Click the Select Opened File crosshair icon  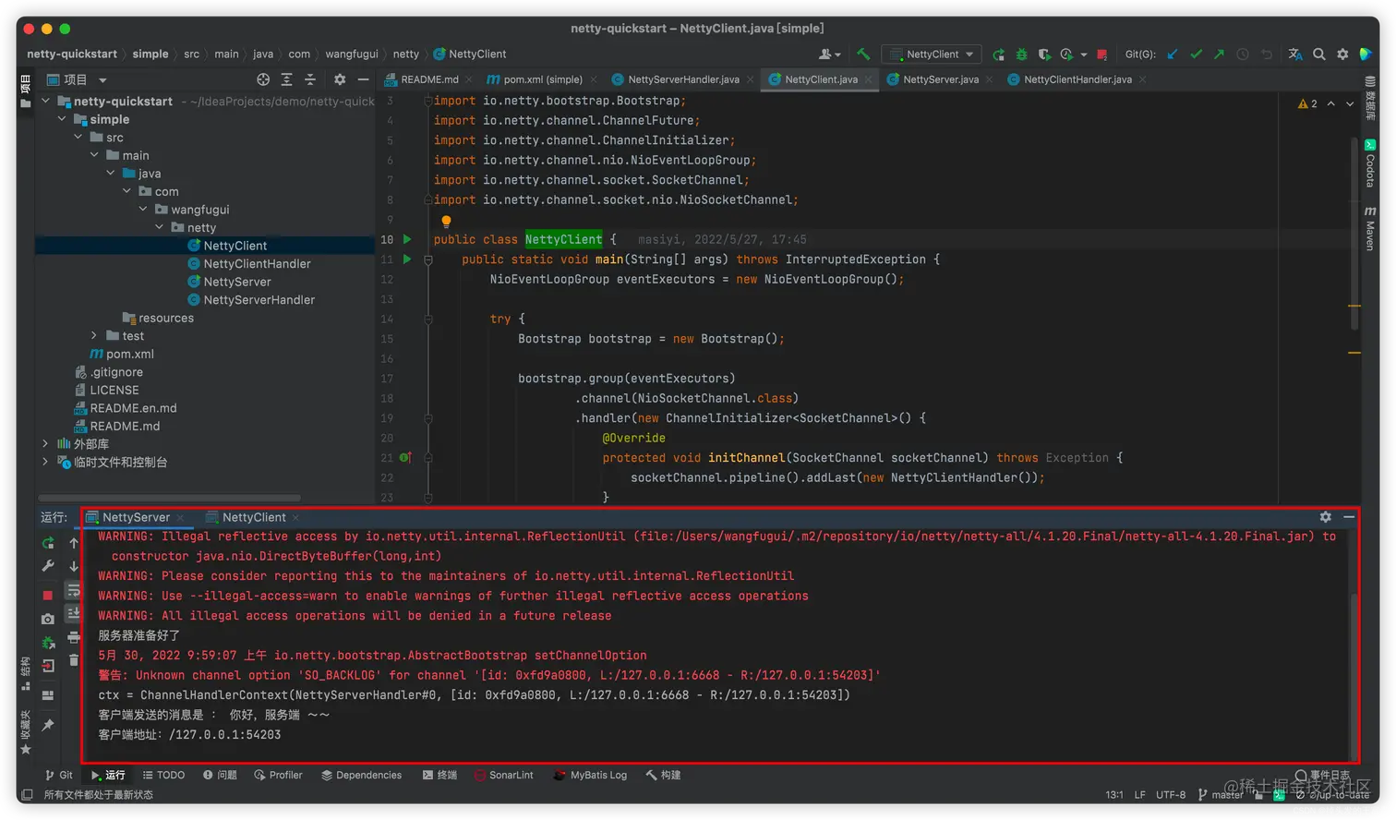coord(263,79)
